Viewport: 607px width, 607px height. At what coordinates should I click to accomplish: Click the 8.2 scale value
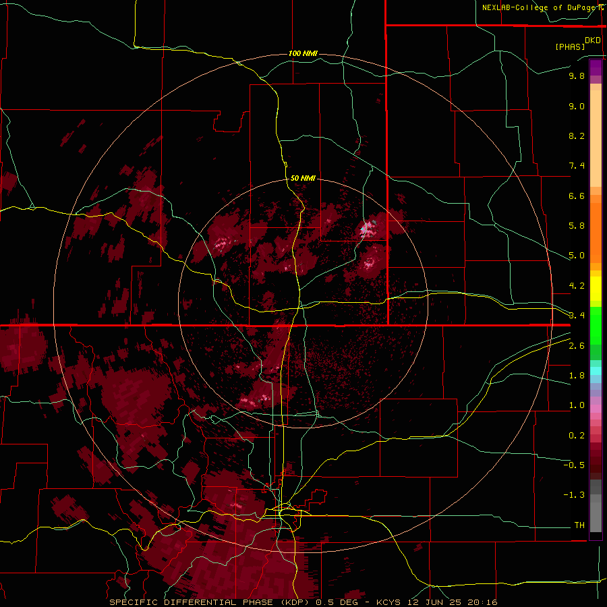(x=577, y=136)
